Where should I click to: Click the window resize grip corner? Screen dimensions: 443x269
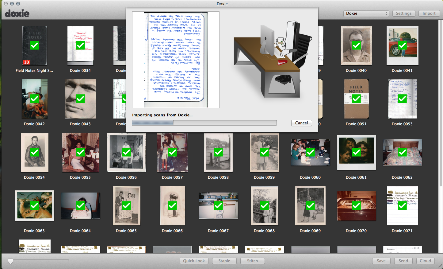pos(440,266)
